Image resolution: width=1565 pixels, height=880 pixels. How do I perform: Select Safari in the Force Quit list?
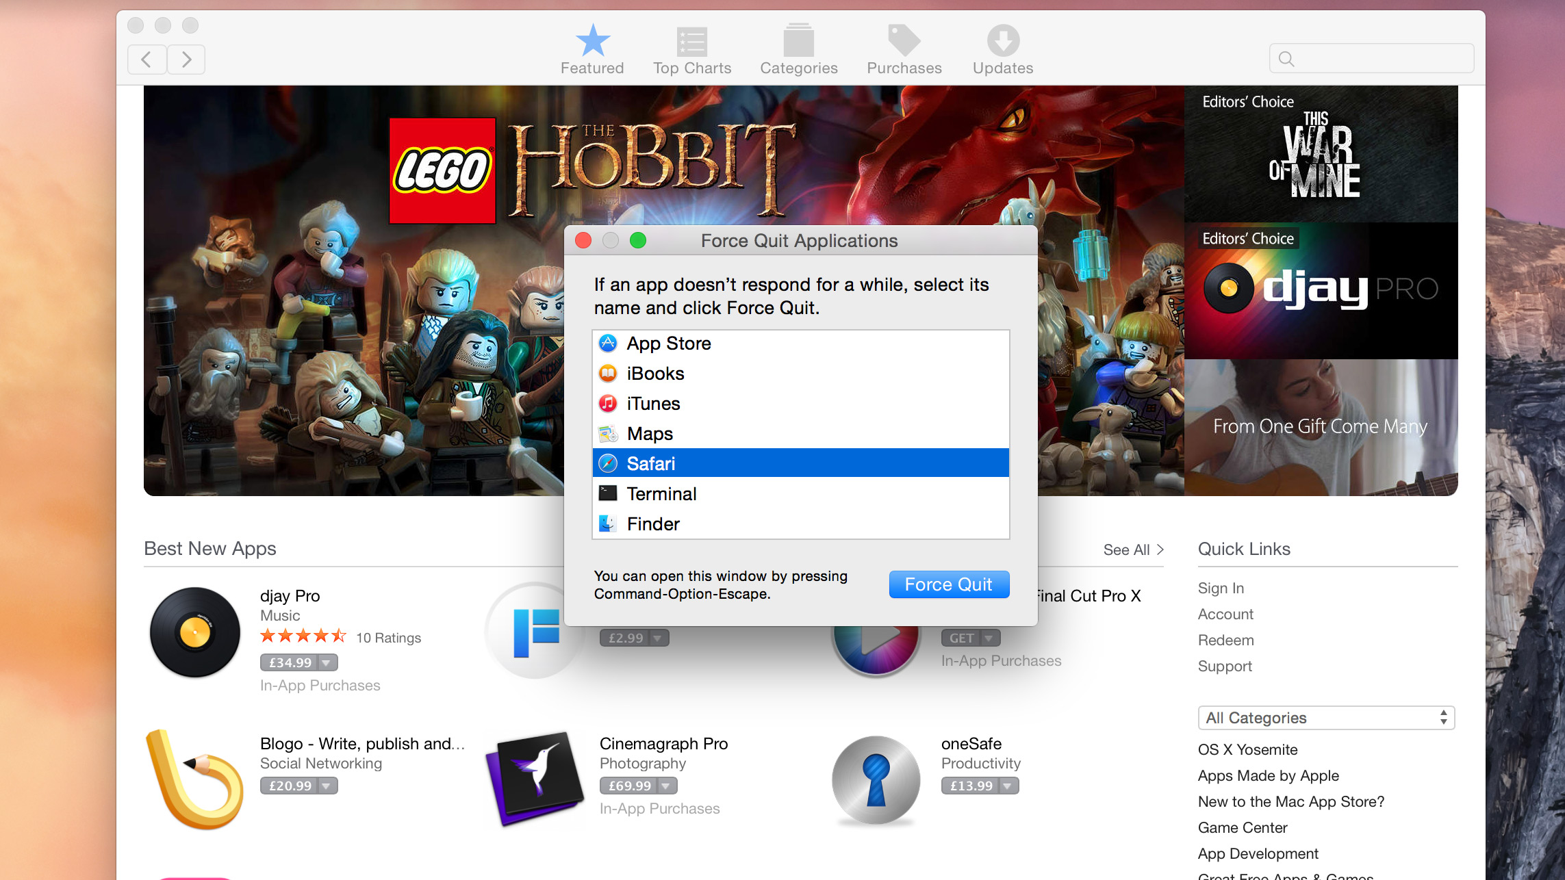[x=801, y=463]
